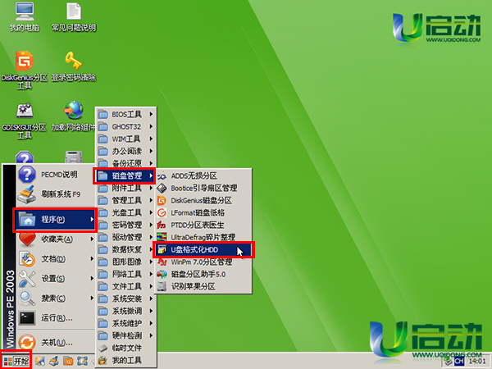Launch PTDD分区表医生
The width and height of the screenshot is (492, 369).
tap(203, 225)
